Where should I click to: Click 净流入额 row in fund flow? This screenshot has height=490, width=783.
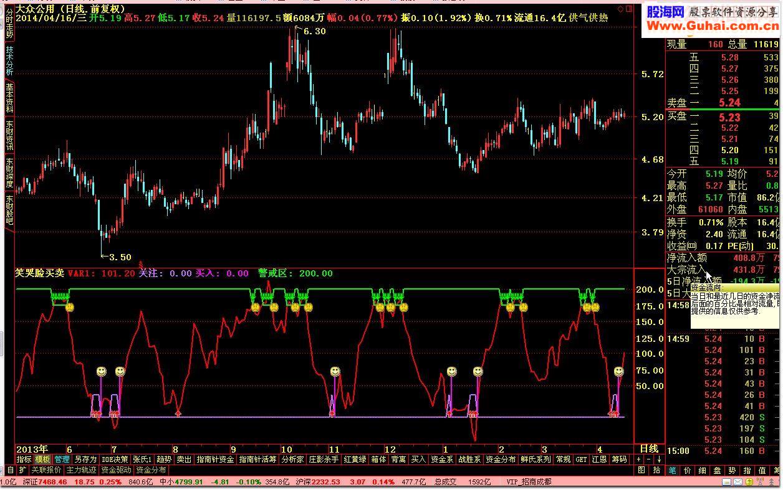[723, 257]
